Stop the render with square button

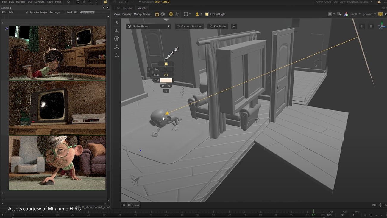371,27
